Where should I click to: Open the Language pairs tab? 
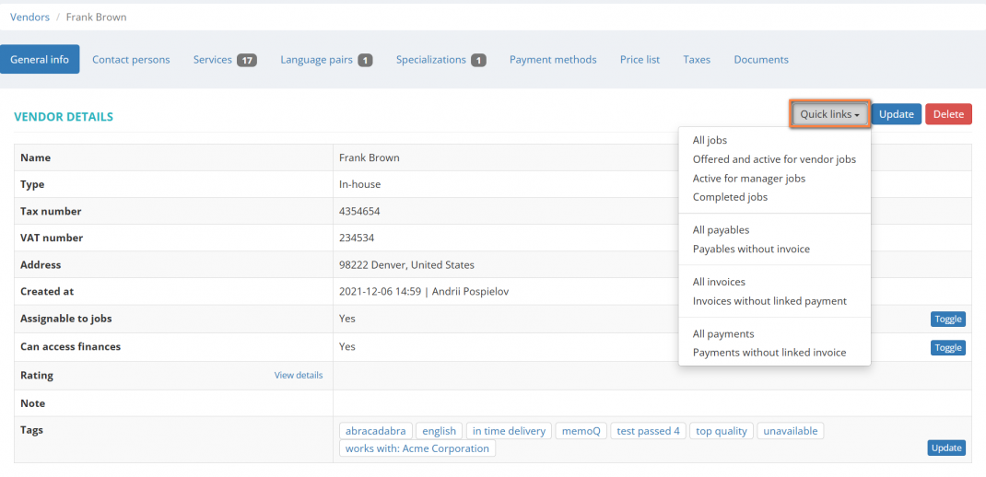coord(326,60)
